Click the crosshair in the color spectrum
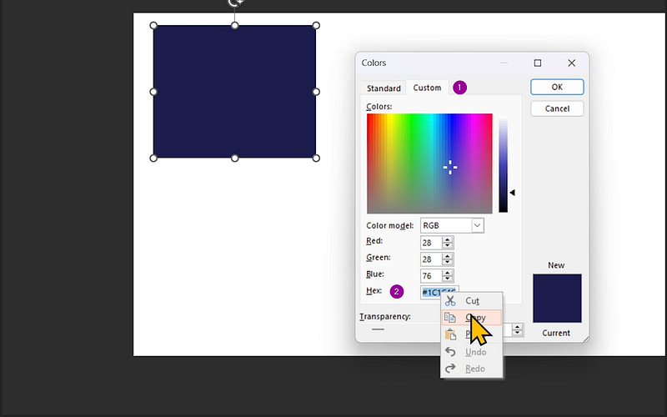 point(450,168)
